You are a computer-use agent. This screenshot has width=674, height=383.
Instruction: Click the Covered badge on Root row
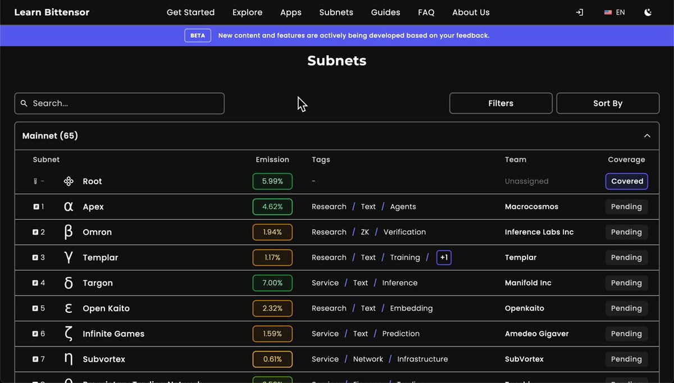[x=627, y=181]
